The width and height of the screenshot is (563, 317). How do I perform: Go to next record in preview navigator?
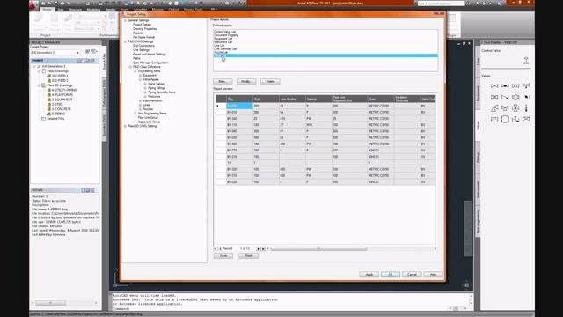coord(258,248)
